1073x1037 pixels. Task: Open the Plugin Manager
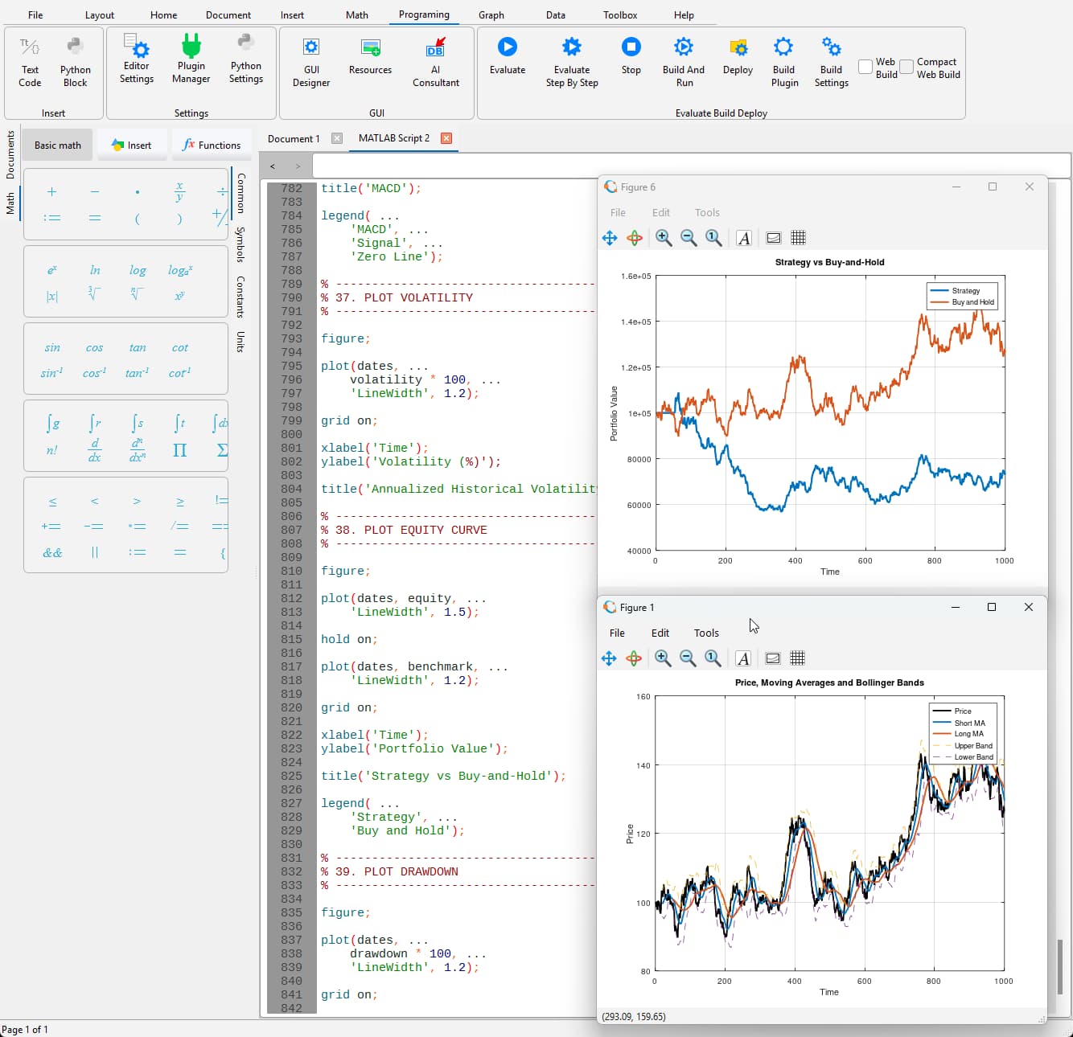[x=191, y=58]
